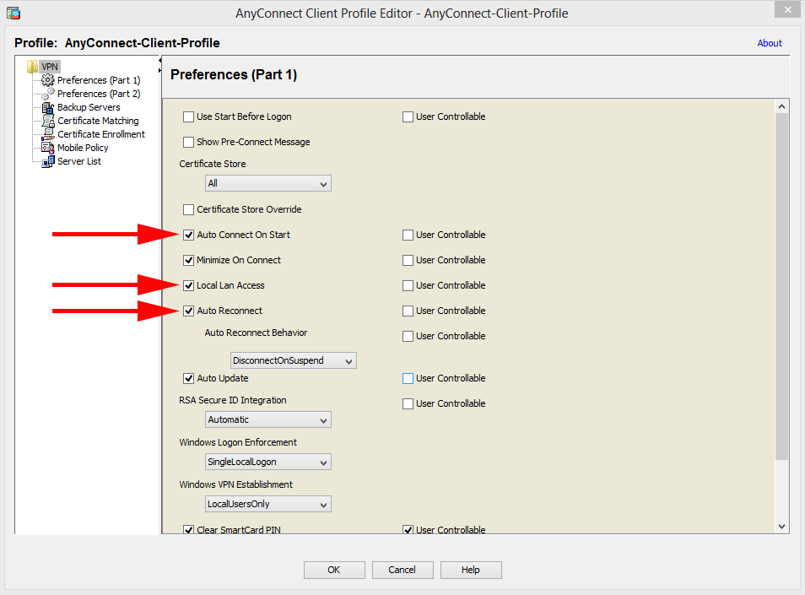Select Backup Servers in the tree

click(89, 107)
